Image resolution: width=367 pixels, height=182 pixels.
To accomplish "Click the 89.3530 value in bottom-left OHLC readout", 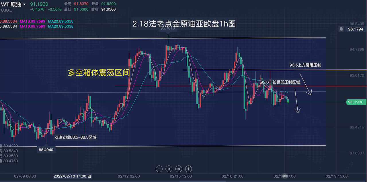I will (11, 156).
